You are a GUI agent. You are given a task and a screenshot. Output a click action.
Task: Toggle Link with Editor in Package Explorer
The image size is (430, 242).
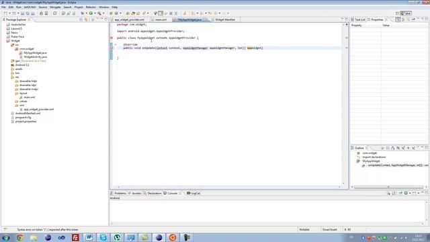pos(86,19)
